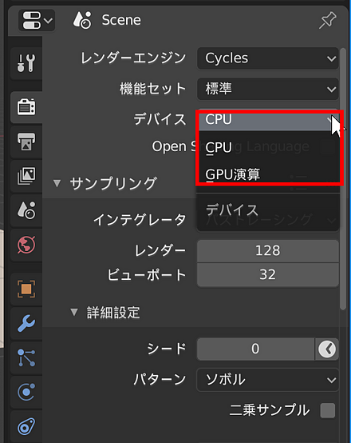
Task: Enable the 二乗サンプル checkbox
Action: point(328,410)
